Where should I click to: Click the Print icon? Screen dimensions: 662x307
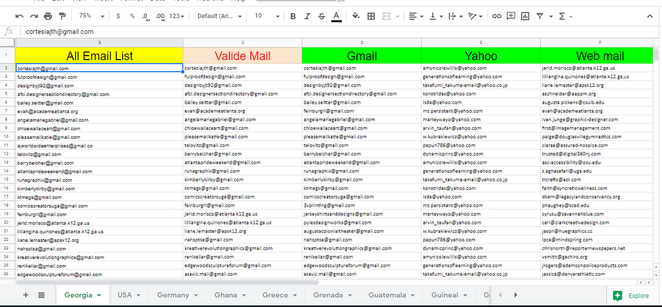pyautogui.click(x=47, y=16)
